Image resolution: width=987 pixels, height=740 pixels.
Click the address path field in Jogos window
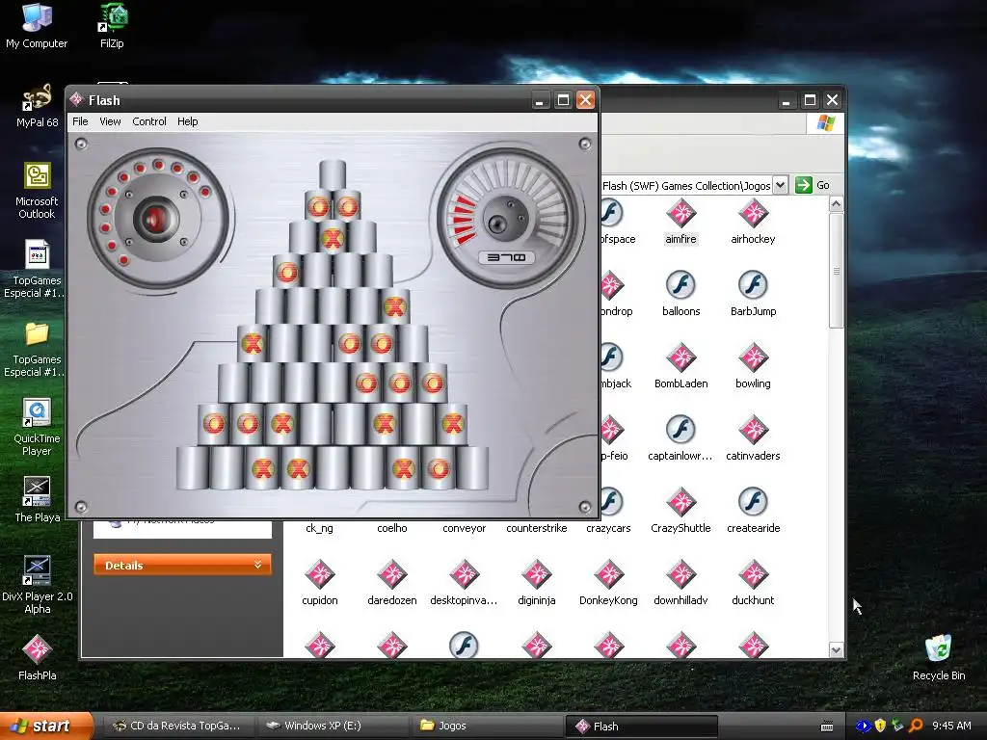point(686,185)
